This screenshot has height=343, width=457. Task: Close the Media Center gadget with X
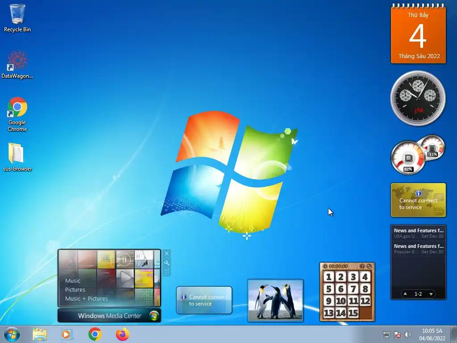[x=167, y=253]
